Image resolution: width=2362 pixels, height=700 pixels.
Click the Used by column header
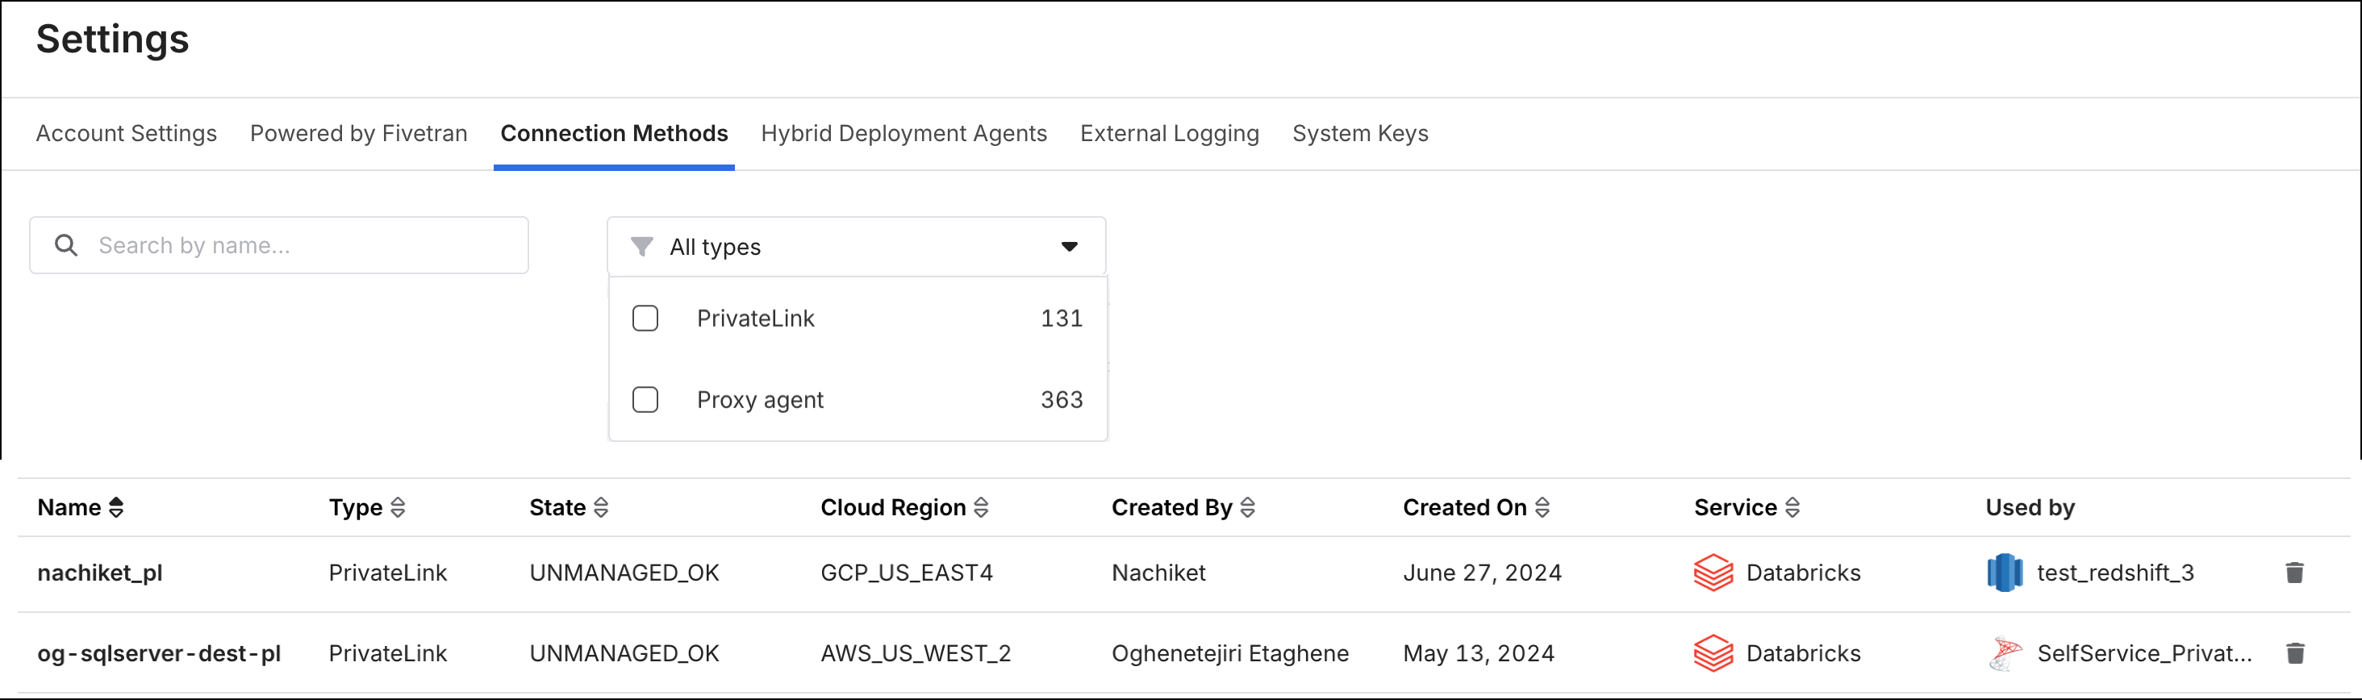pos(2030,507)
